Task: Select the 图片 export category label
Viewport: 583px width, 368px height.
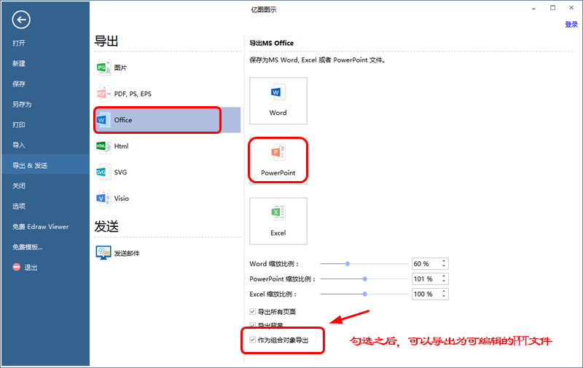Action: pos(120,68)
